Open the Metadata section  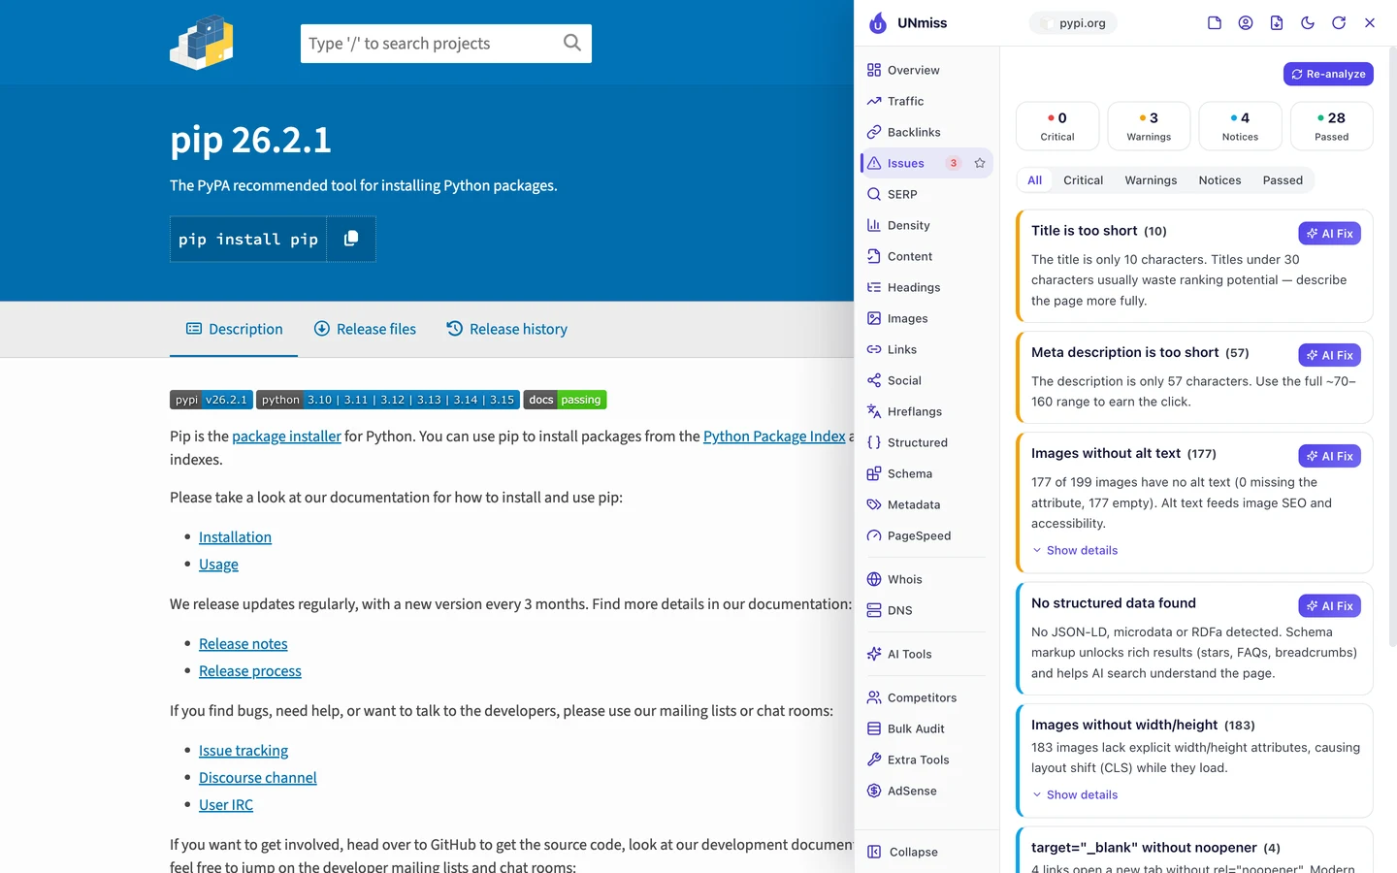(926, 504)
